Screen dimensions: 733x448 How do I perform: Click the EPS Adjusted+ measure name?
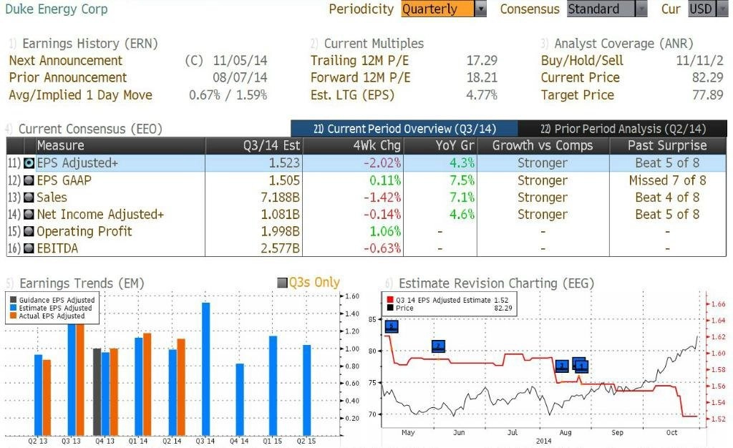click(x=77, y=163)
